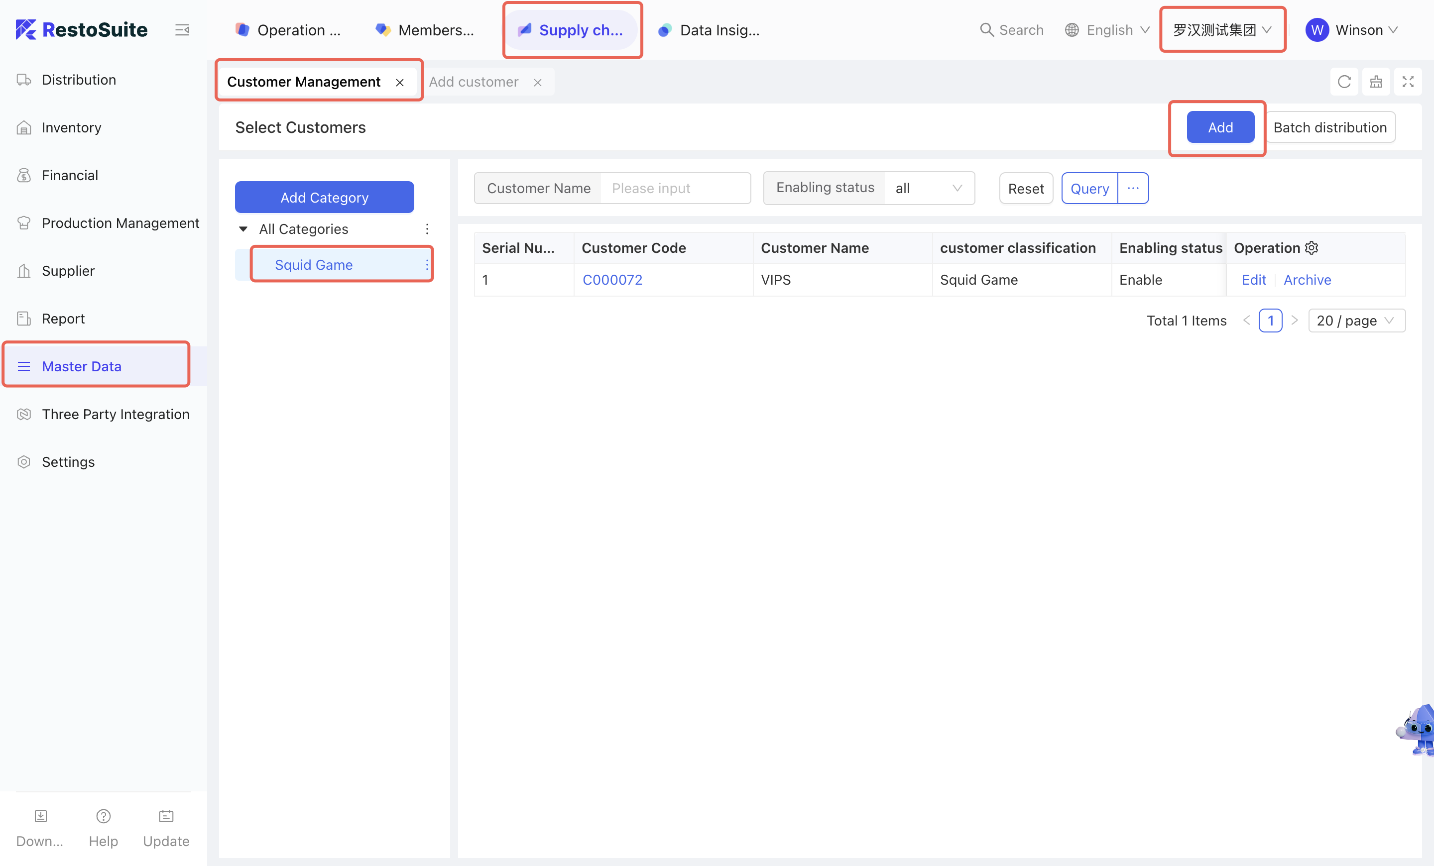Click the Add Category button

324,198
